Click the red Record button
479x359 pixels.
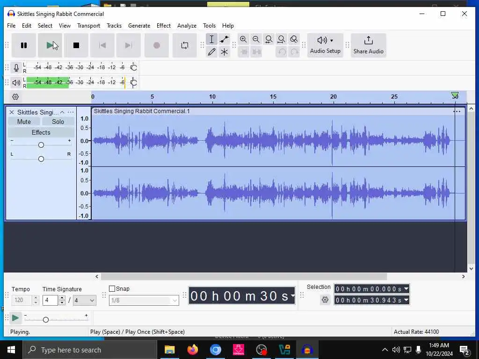(x=156, y=45)
